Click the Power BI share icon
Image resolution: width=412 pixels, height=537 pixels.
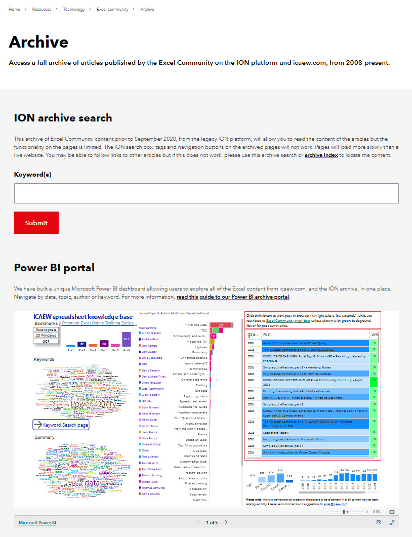[379, 522]
